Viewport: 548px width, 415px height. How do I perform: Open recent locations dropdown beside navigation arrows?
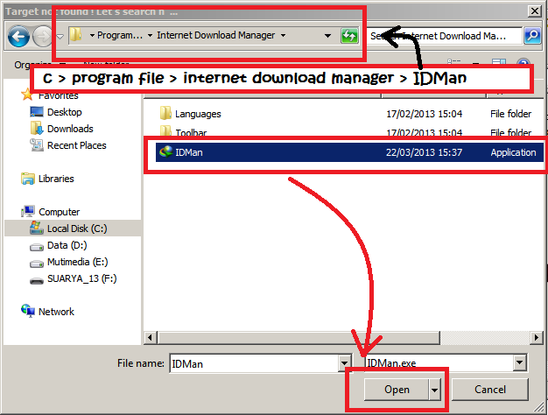tap(60, 36)
